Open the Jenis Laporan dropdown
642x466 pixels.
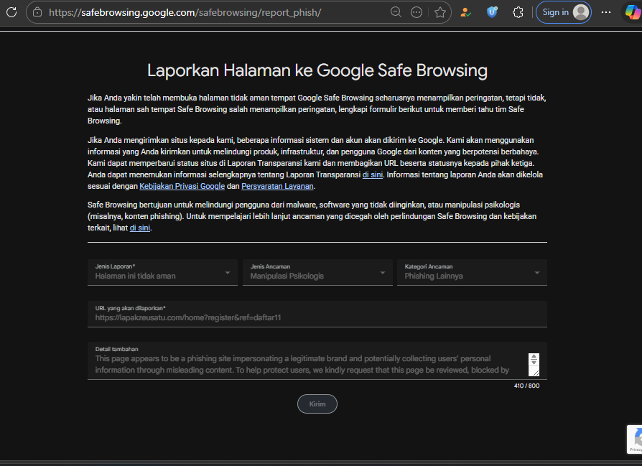(x=162, y=272)
